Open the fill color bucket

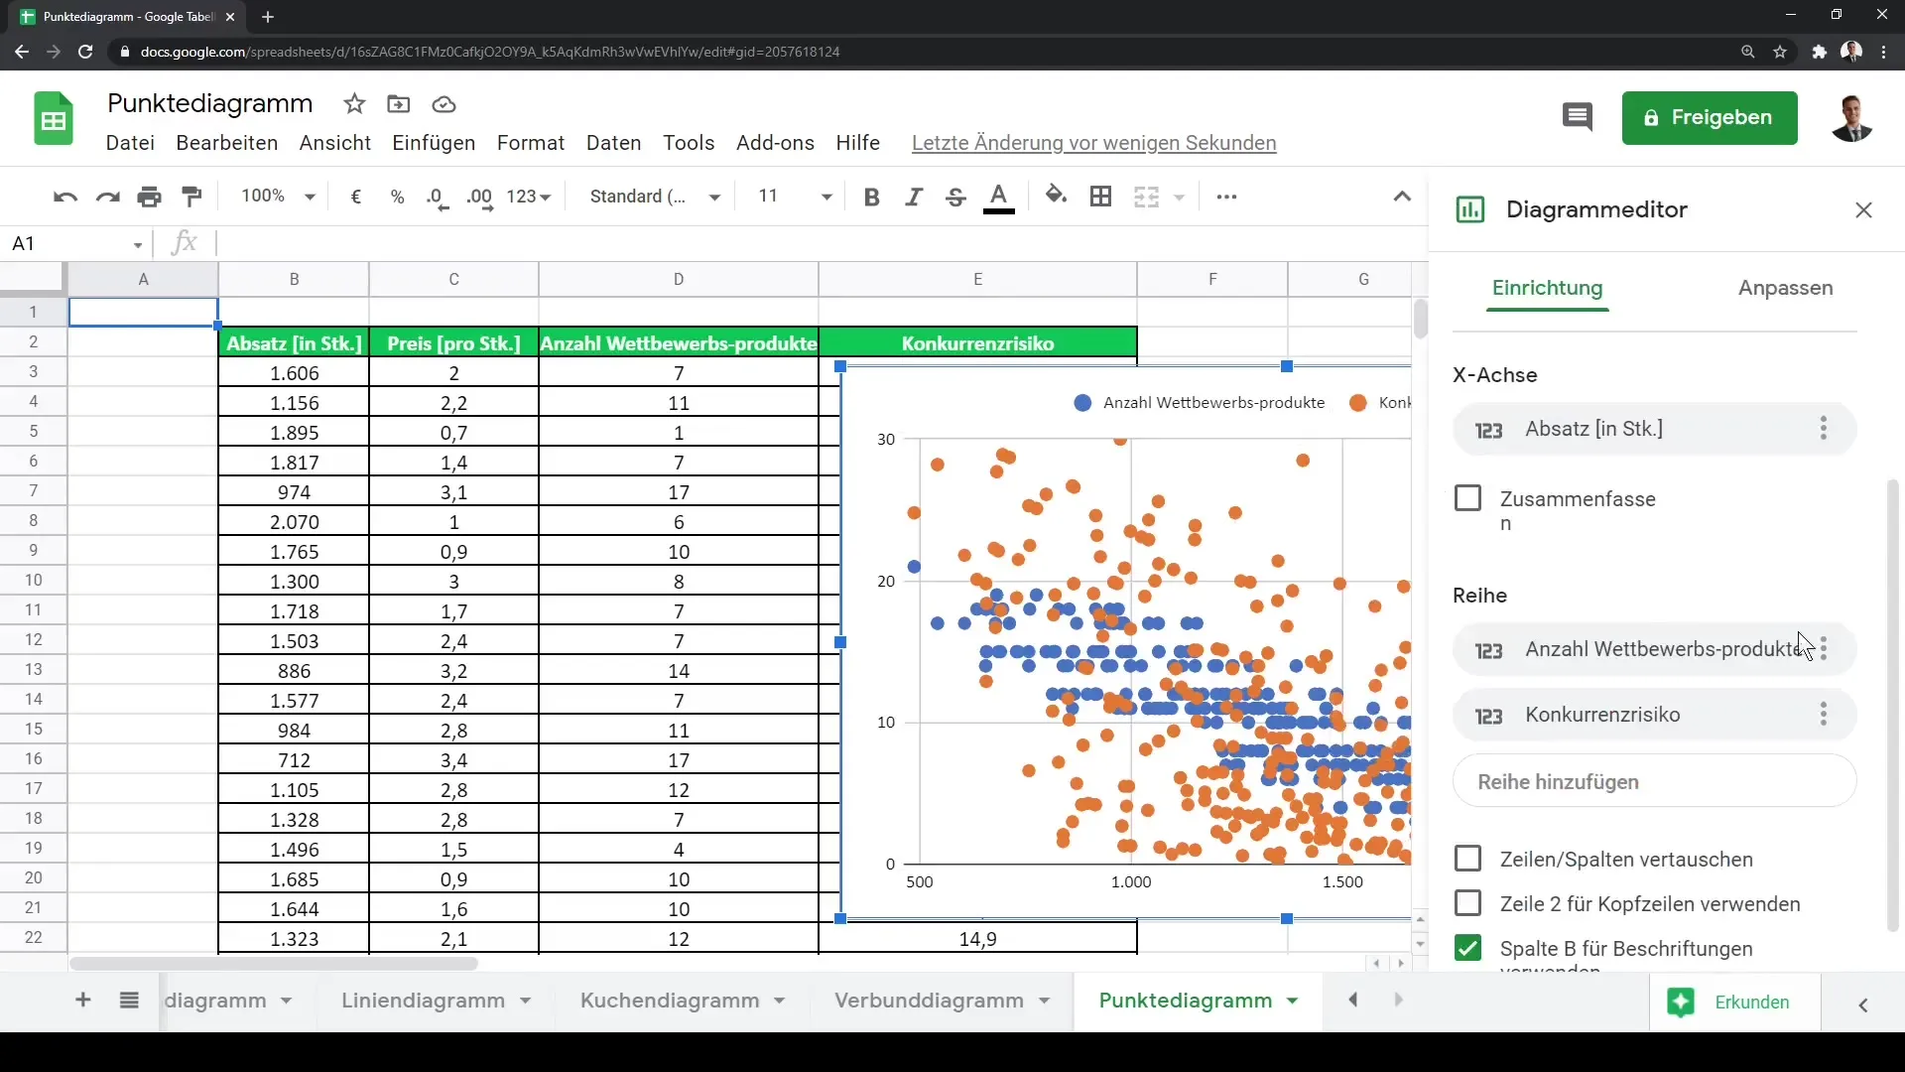click(1057, 197)
